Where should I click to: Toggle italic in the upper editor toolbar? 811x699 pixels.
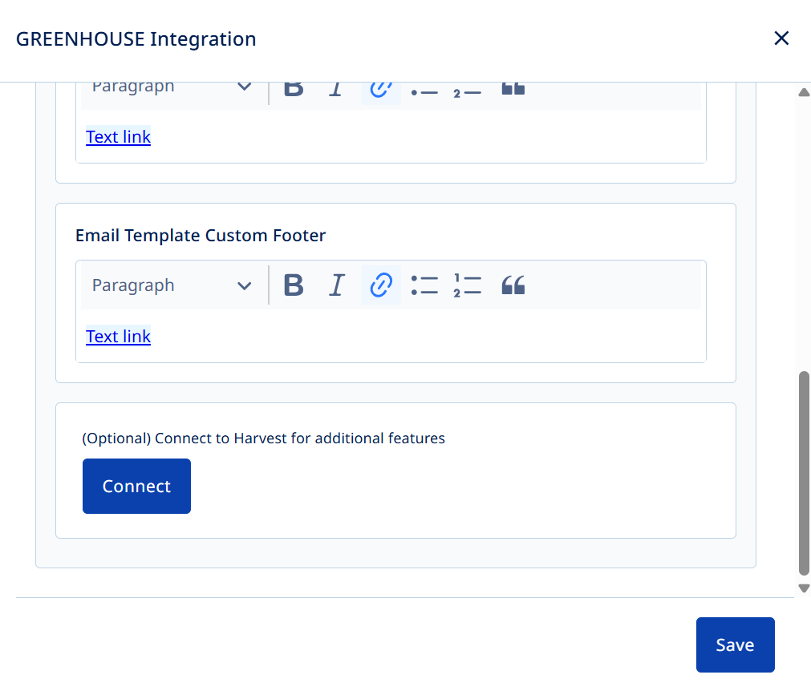(x=337, y=89)
